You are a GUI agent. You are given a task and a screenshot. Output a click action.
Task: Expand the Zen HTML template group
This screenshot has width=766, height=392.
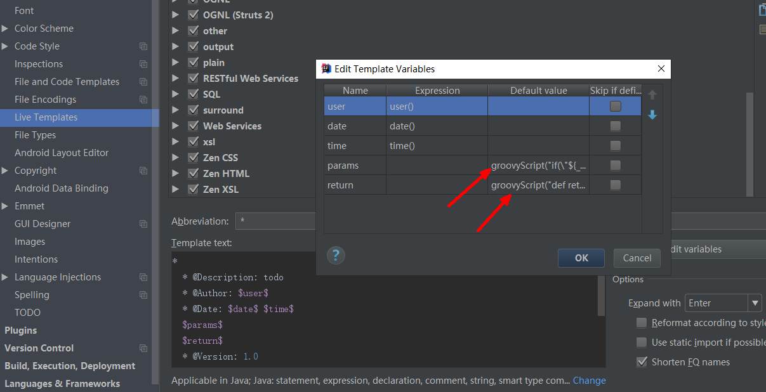click(x=176, y=173)
